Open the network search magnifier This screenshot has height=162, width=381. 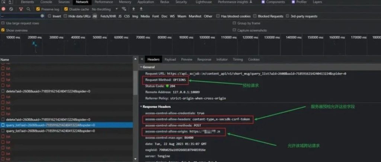click(x=28, y=9)
